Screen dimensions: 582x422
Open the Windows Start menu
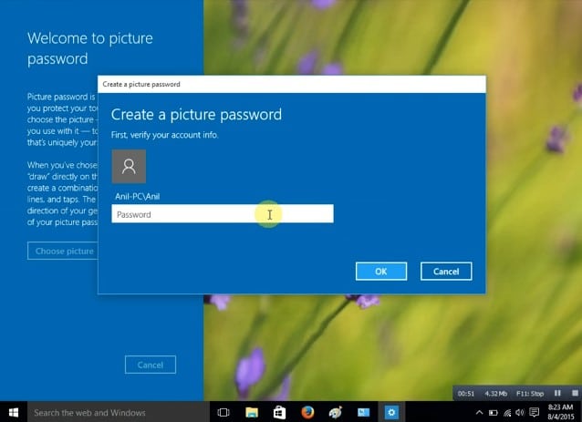tap(14, 412)
